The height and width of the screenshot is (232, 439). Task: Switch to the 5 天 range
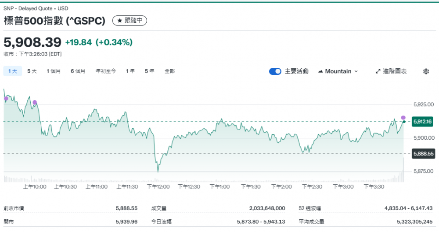(x=32, y=71)
